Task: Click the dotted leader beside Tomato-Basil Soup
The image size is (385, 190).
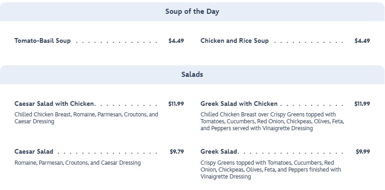Action: [117, 41]
